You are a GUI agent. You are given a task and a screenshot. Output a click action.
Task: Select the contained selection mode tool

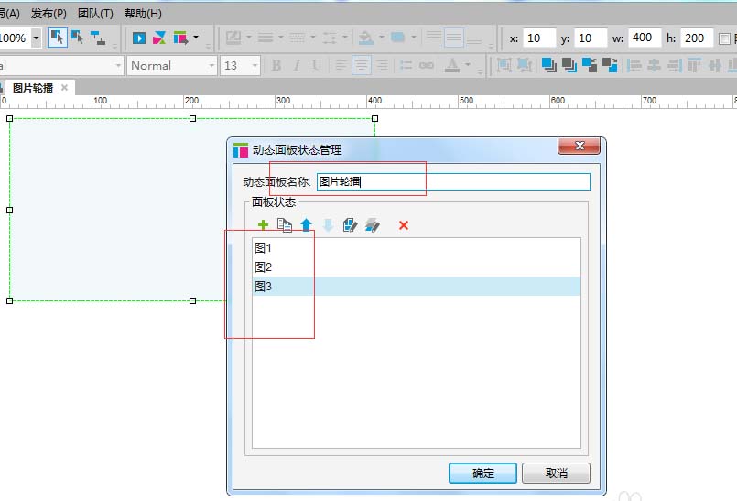[x=78, y=38]
